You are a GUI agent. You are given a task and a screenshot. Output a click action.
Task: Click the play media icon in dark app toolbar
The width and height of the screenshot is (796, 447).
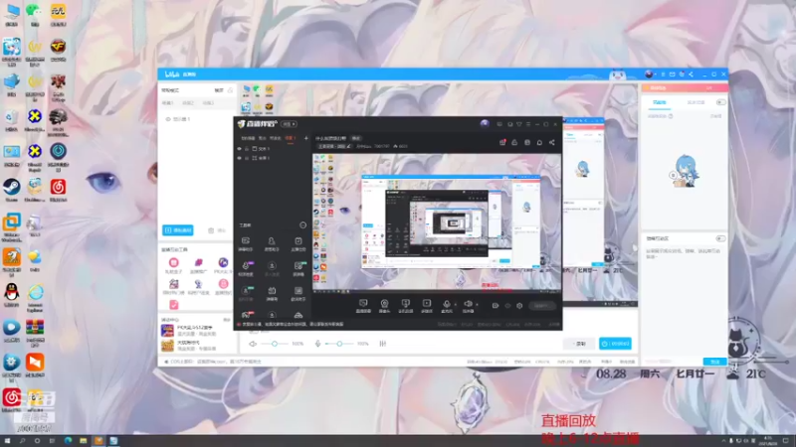(427, 305)
